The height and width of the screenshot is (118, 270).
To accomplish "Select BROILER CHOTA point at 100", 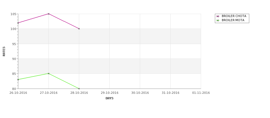I will click(79, 29).
